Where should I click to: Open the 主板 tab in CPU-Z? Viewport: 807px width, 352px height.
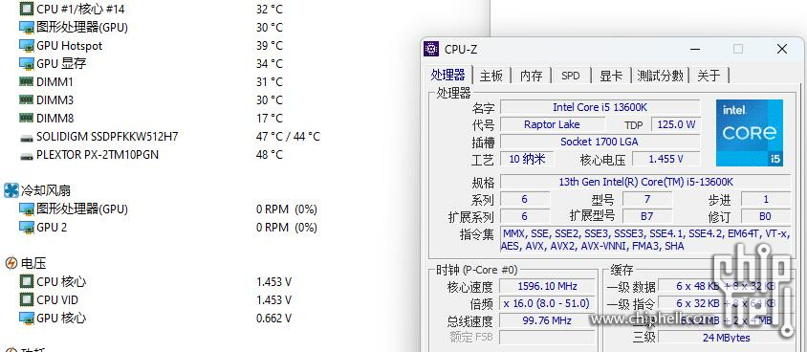491,76
